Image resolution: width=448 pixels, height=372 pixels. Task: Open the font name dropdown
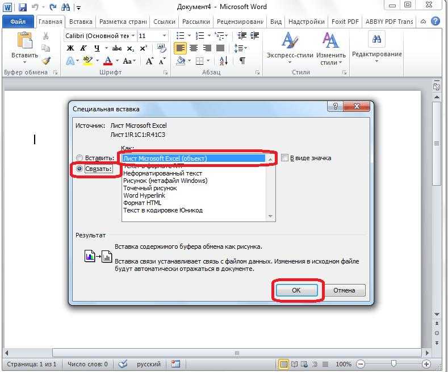133,36
